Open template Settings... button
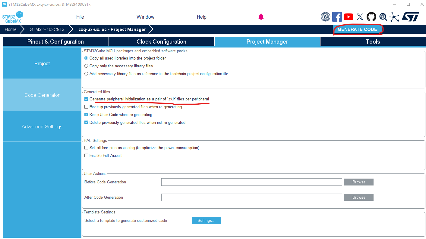 pos(207,220)
